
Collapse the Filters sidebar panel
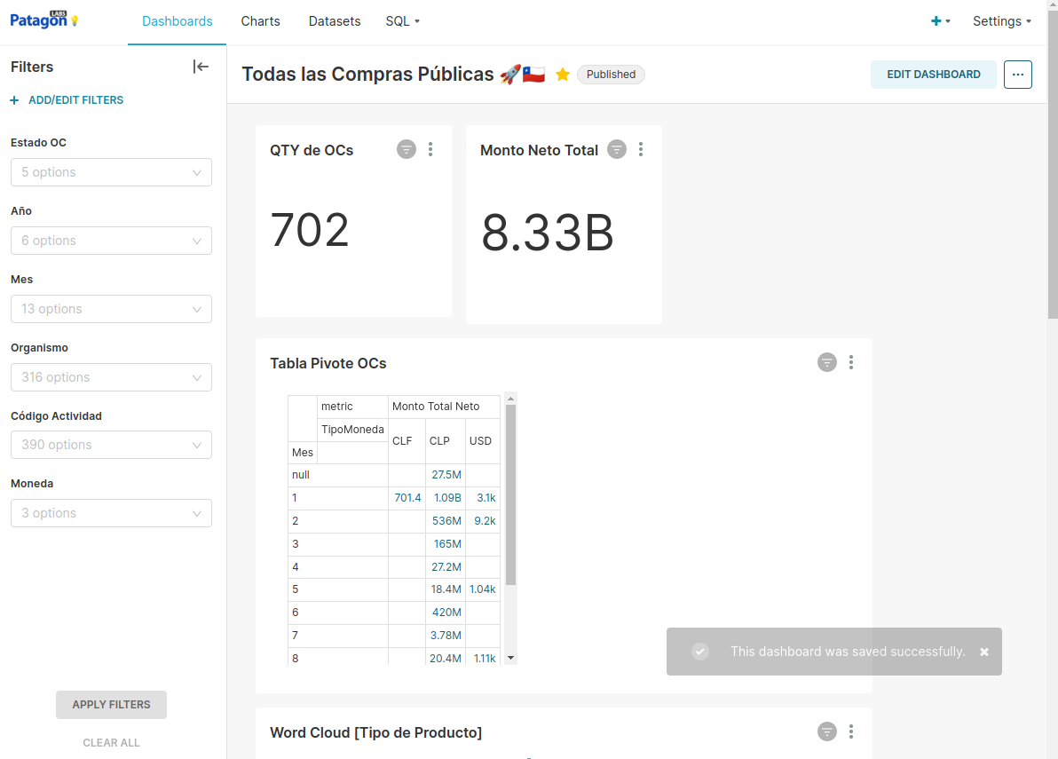[201, 67]
